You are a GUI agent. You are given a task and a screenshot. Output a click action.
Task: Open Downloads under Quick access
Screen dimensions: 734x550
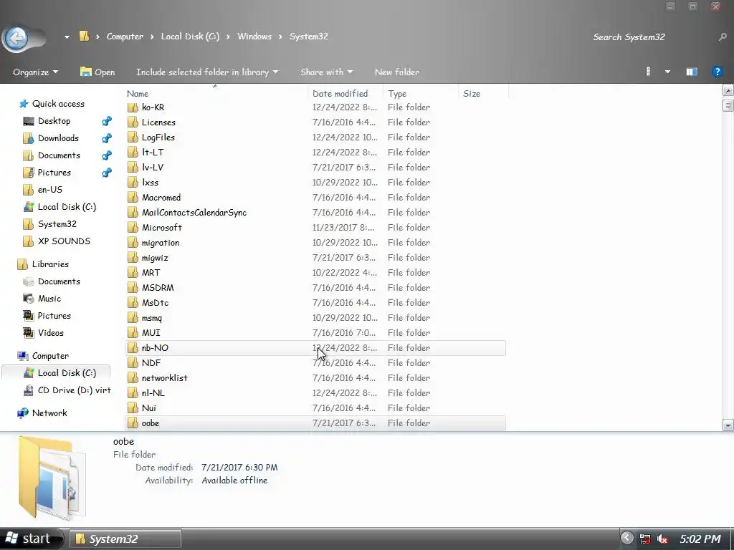[x=58, y=138]
